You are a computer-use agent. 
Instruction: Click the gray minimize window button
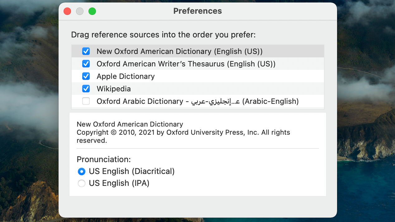point(80,12)
